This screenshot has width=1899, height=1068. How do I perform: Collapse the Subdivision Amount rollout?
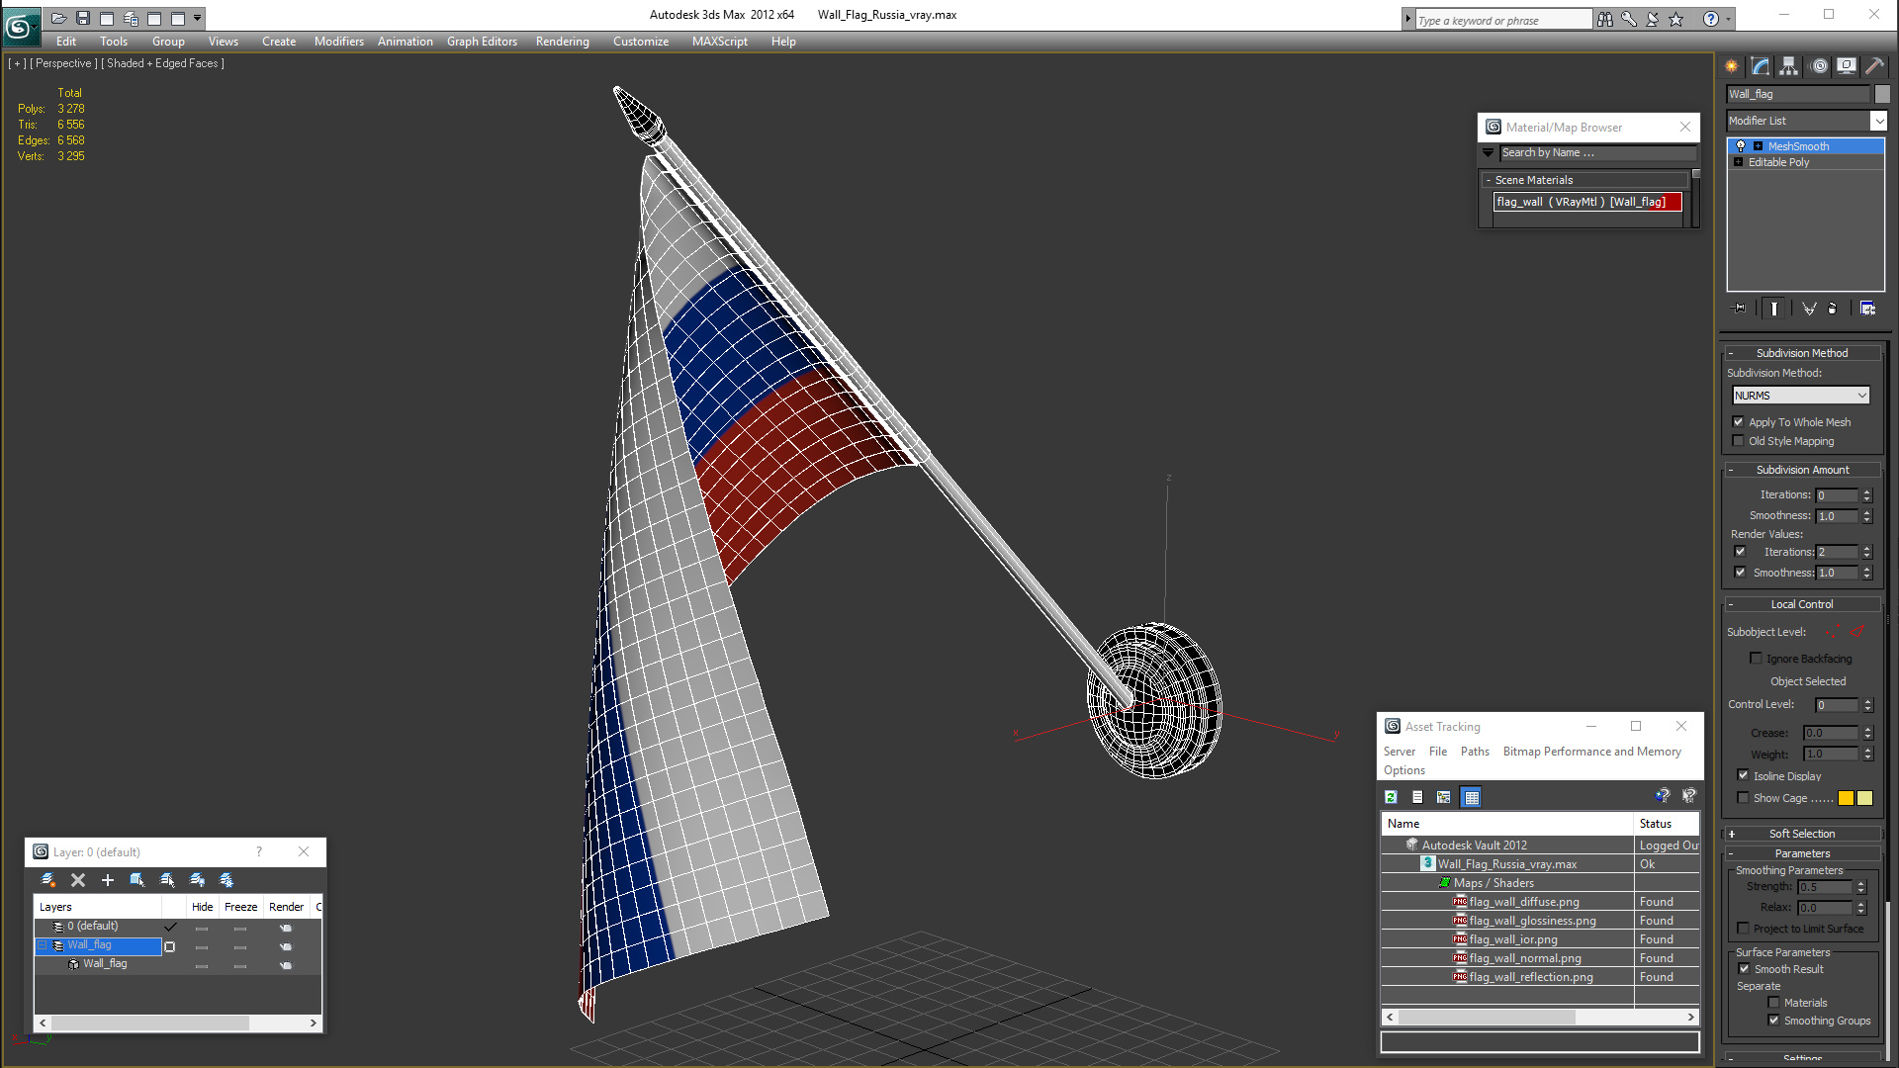pyautogui.click(x=1802, y=470)
